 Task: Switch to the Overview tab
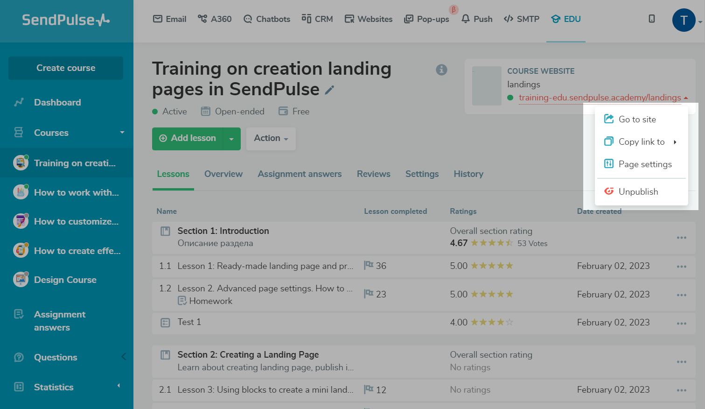pyautogui.click(x=223, y=174)
